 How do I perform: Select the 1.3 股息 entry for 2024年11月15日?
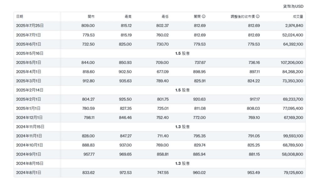click(x=182, y=127)
